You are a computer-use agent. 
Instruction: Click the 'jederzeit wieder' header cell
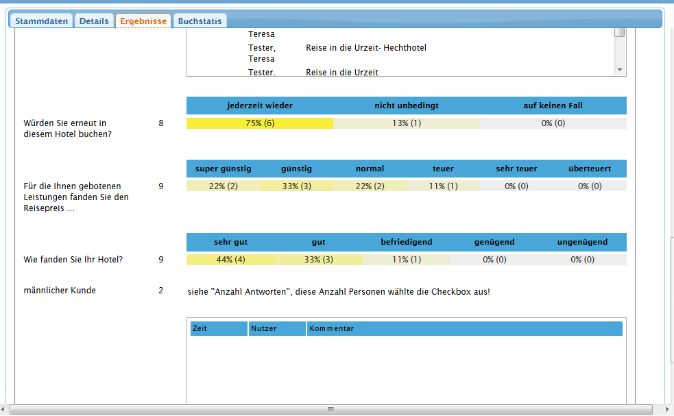[260, 106]
